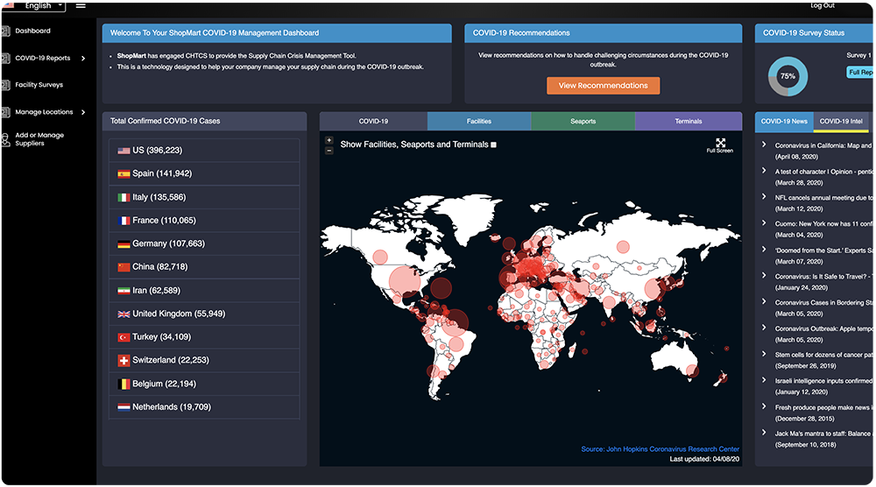The height and width of the screenshot is (487, 876).
Task: Open Dashboard in the sidebar
Action: [33, 32]
